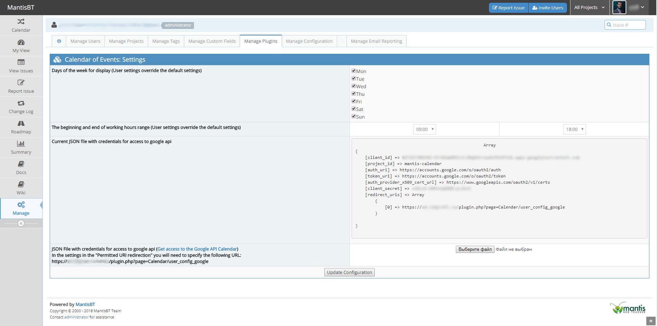Click the MantisBT title in header
Image resolution: width=657 pixels, height=326 pixels.
(21, 7)
